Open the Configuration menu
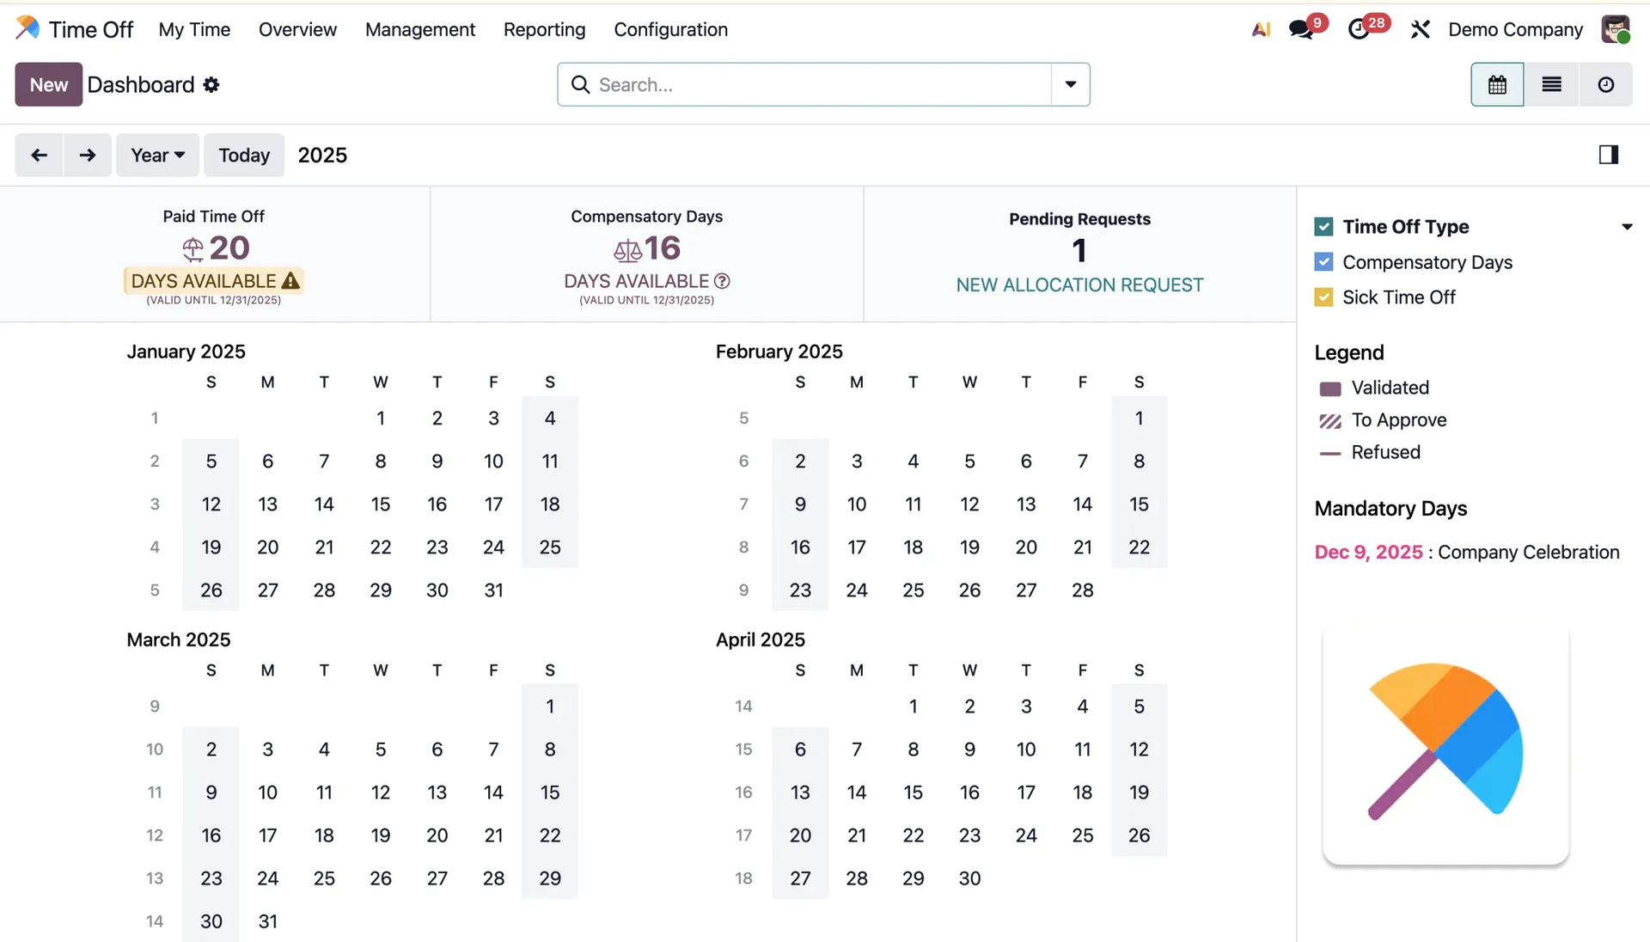The image size is (1650, 942). 670,29
